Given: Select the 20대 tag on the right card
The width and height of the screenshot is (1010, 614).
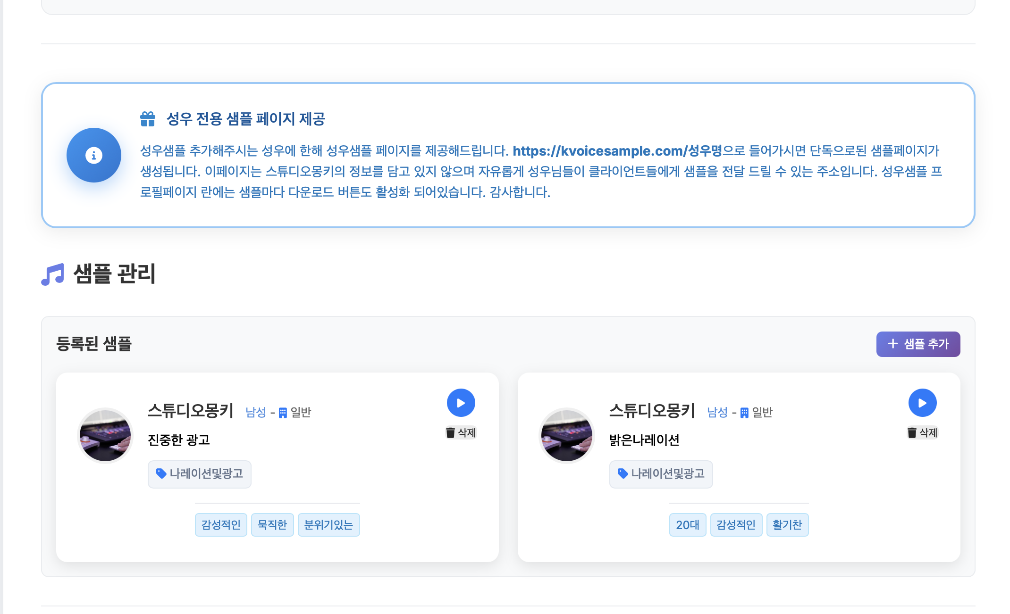Looking at the screenshot, I should [x=688, y=524].
